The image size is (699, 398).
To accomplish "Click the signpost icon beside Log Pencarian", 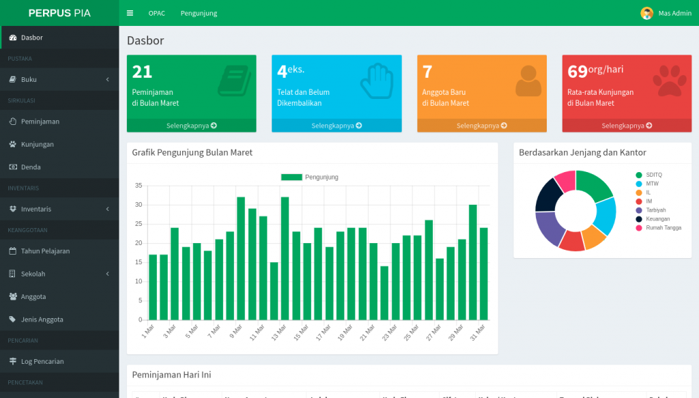I will point(13,361).
